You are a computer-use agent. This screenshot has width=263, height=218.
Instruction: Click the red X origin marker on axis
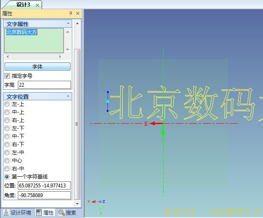[x=146, y=124]
